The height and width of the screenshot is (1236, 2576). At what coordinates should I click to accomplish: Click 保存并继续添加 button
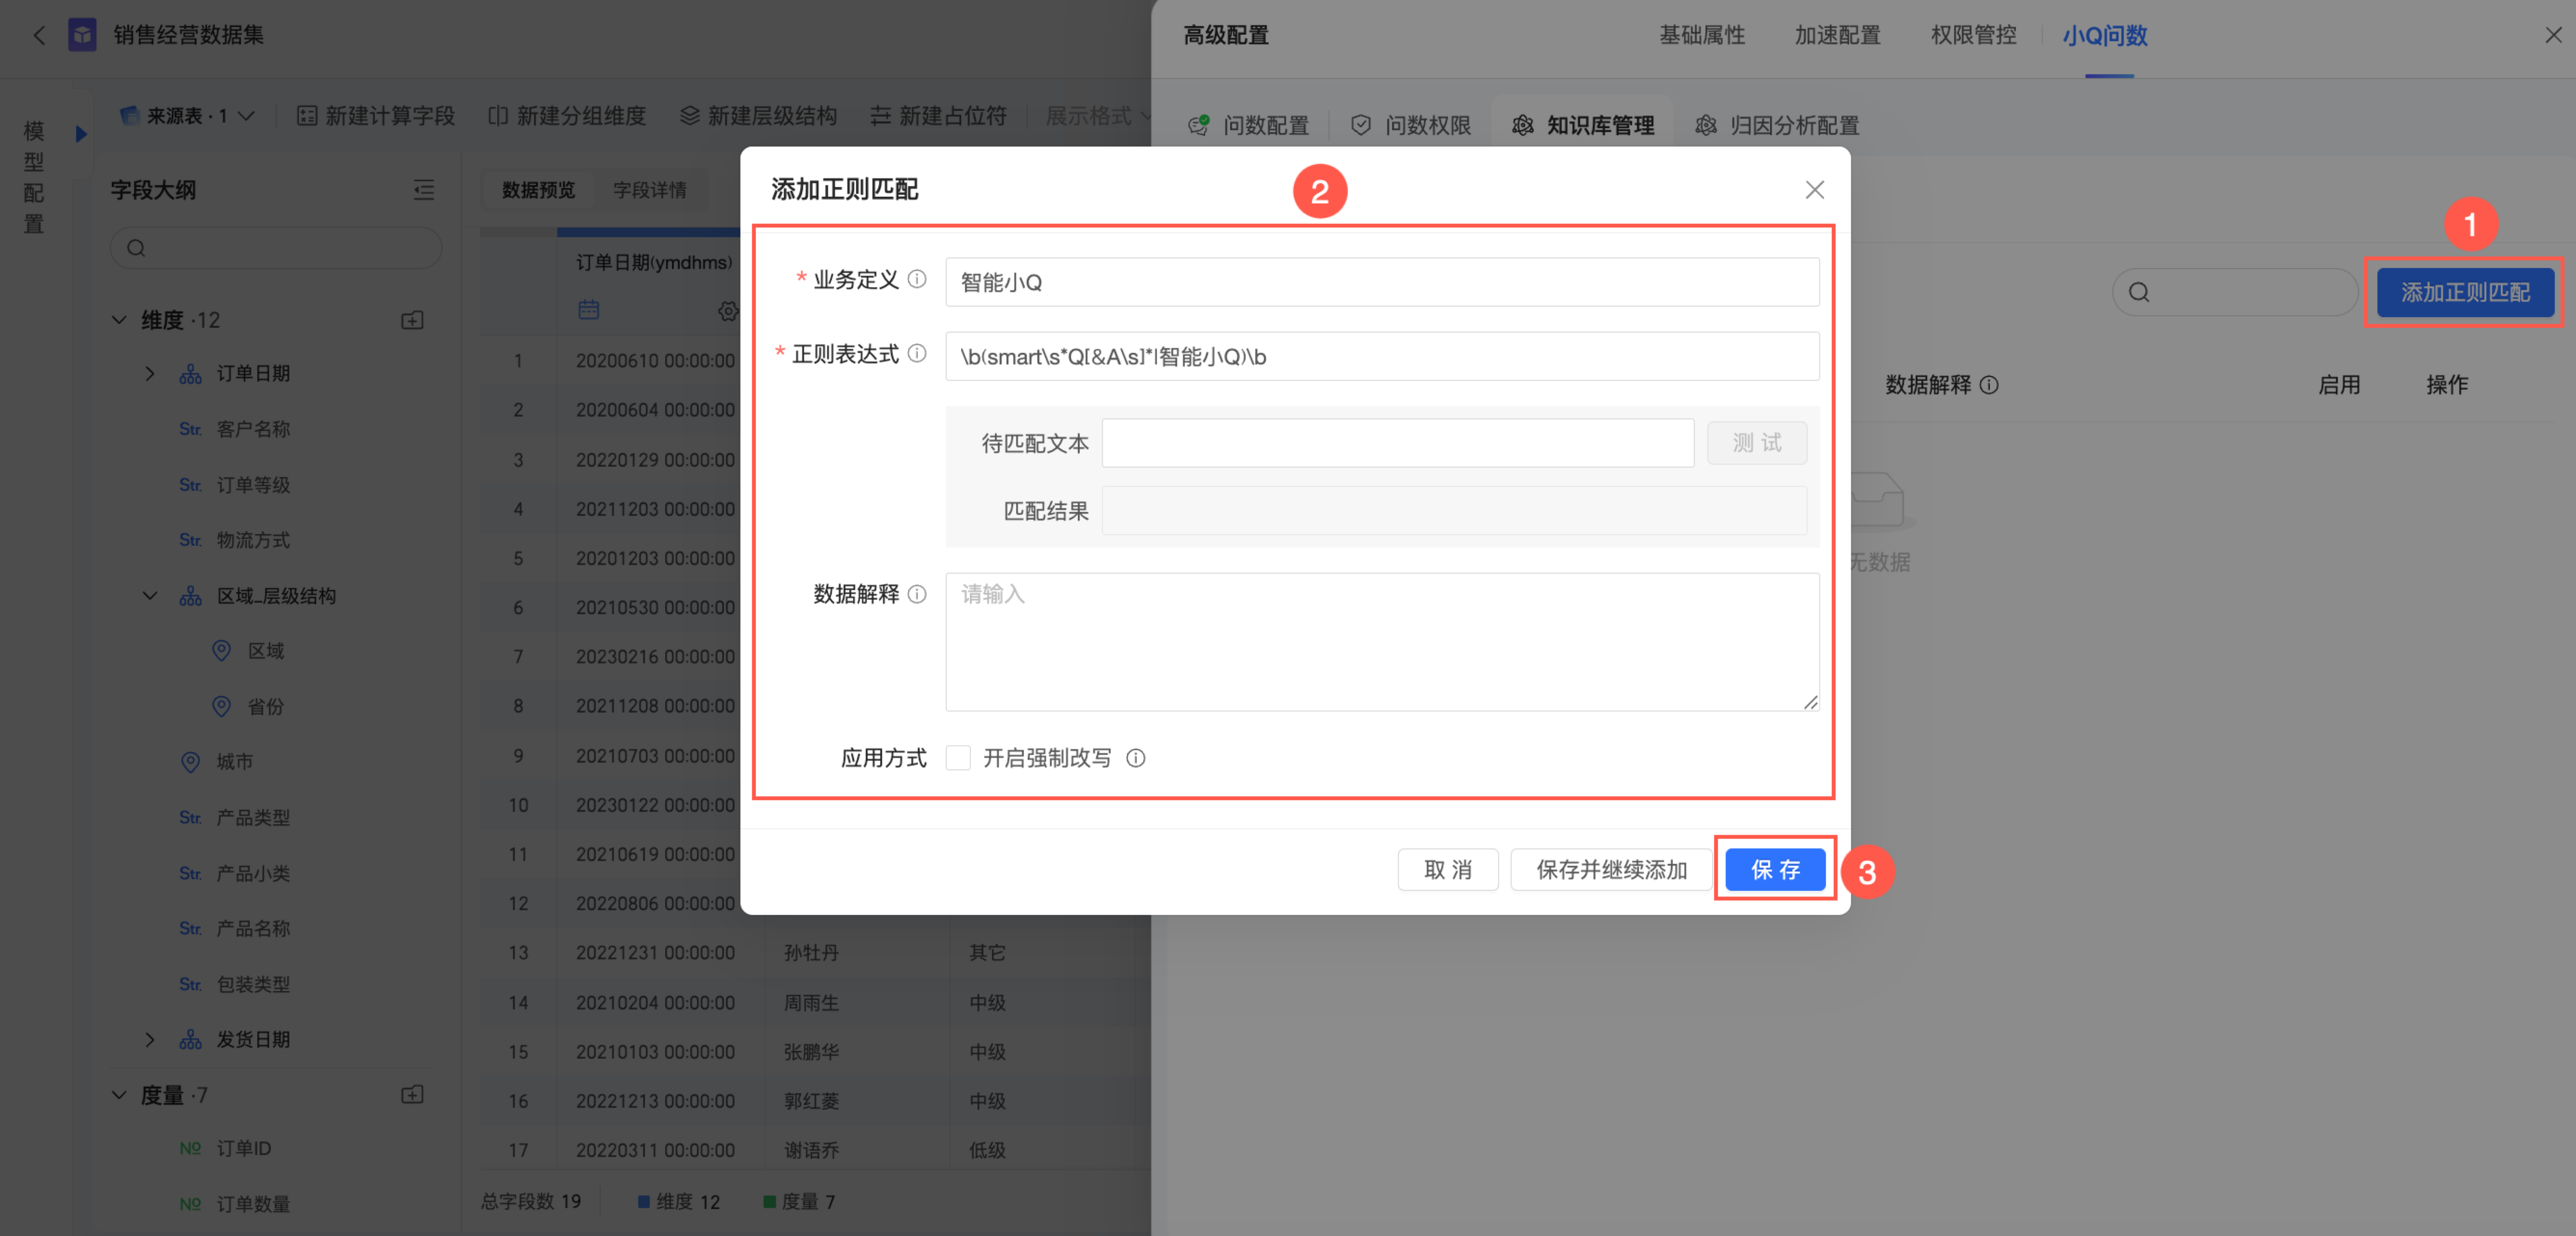click(1612, 870)
